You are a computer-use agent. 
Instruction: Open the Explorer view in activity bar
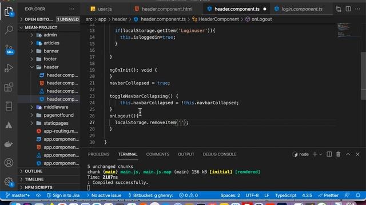(9, 11)
